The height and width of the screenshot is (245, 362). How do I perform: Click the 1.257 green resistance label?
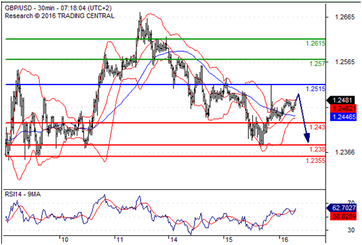coord(317,64)
